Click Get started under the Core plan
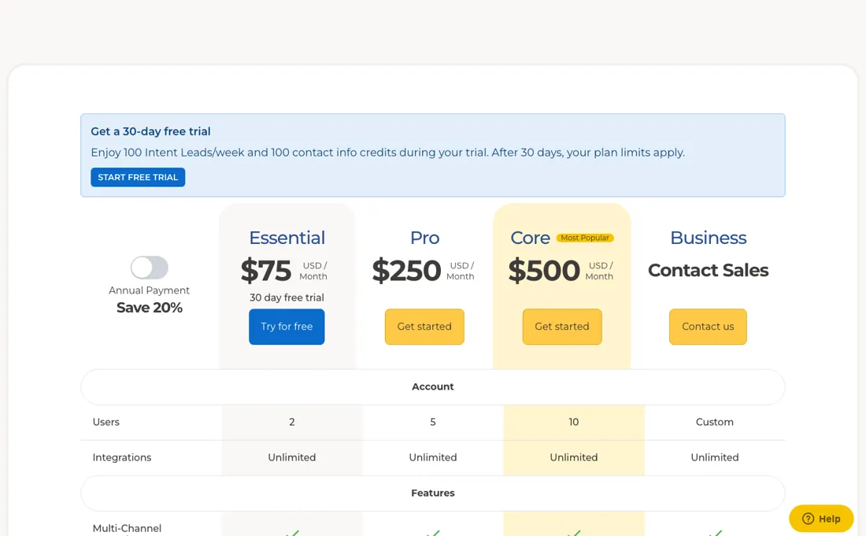 pyautogui.click(x=561, y=327)
